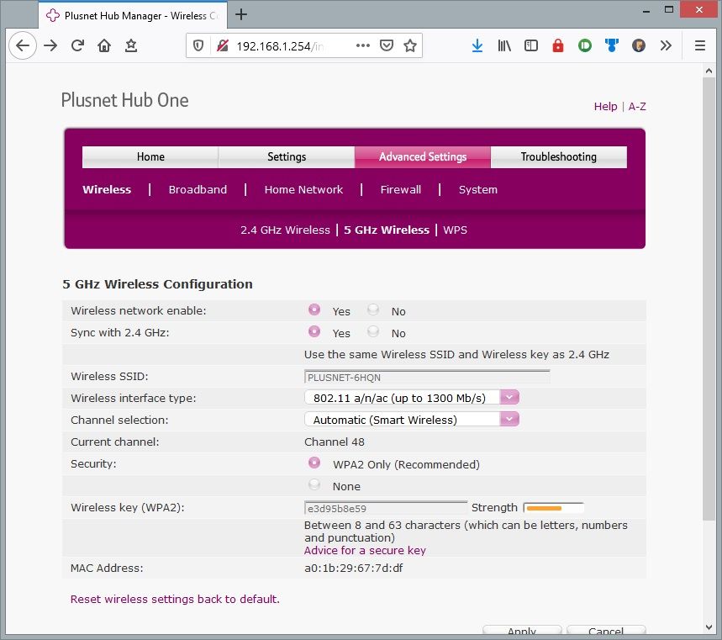Switch to the Troubleshooting tab
This screenshot has height=640, width=722.
tap(558, 156)
